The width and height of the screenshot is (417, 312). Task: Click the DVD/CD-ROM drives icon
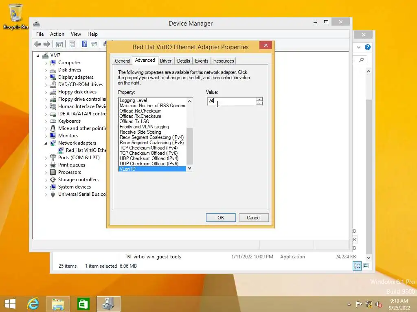point(53,84)
